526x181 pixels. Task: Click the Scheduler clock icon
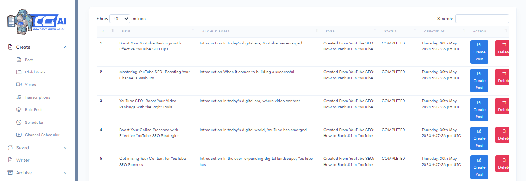click(19, 122)
